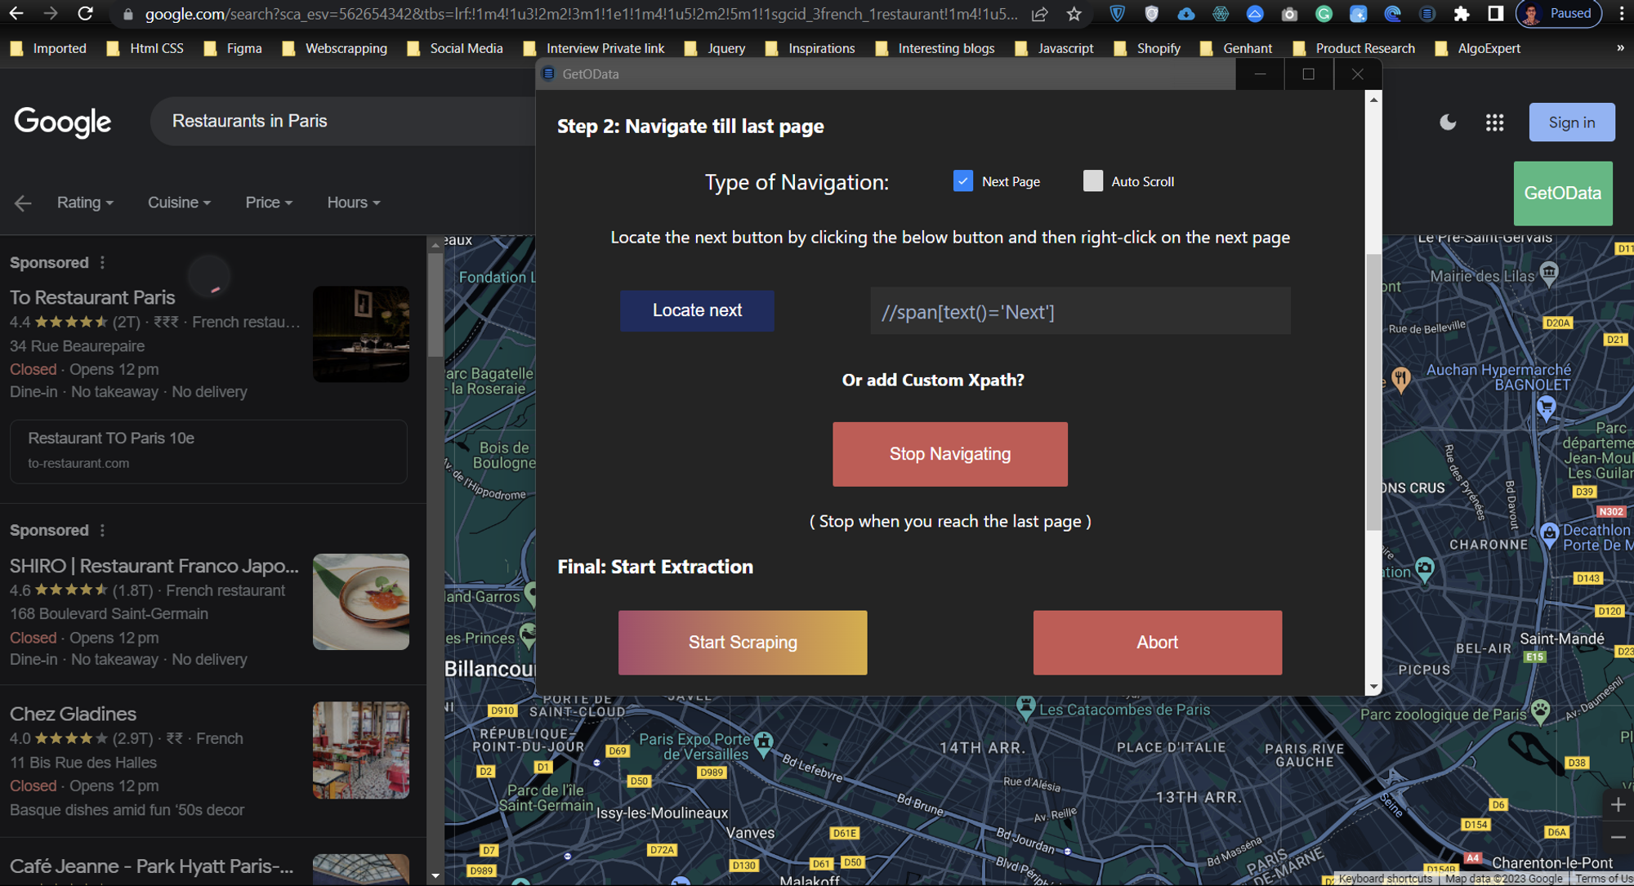The width and height of the screenshot is (1634, 886).
Task: Show more bookmarks with the chevron
Action: click(x=1619, y=48)
